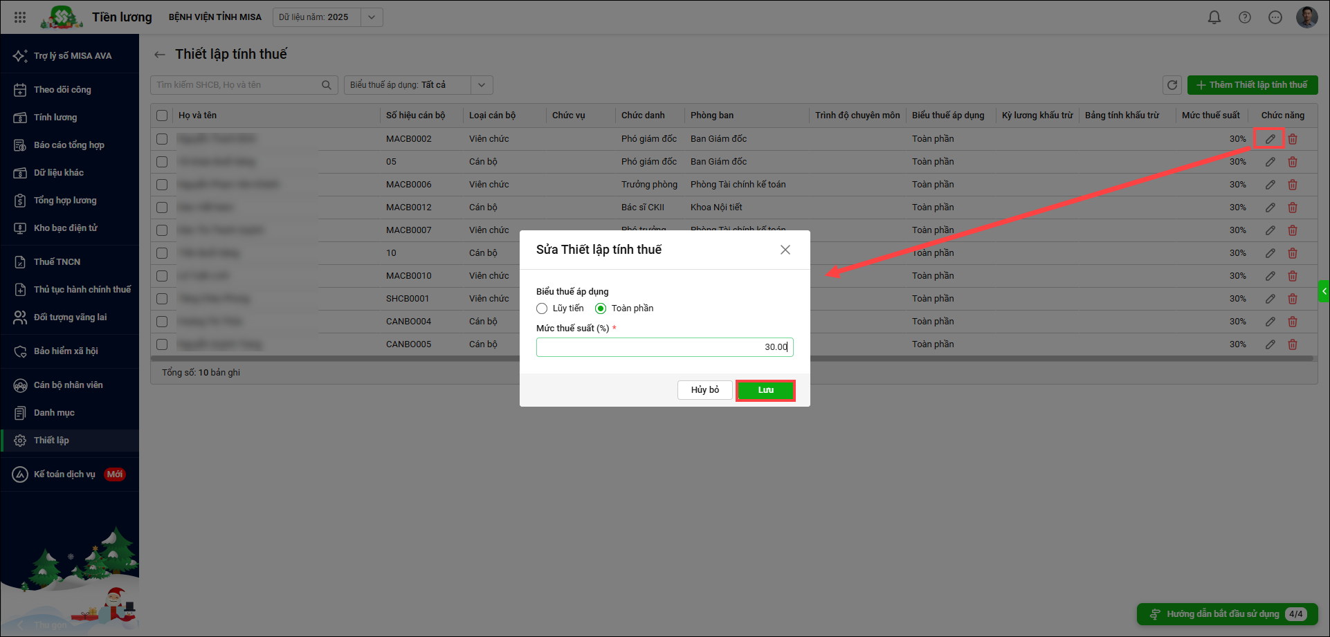Expand the green side panel arrow

[x=1324, y=291]
